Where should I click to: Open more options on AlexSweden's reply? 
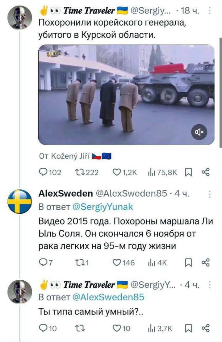click(x=209, y=194)
